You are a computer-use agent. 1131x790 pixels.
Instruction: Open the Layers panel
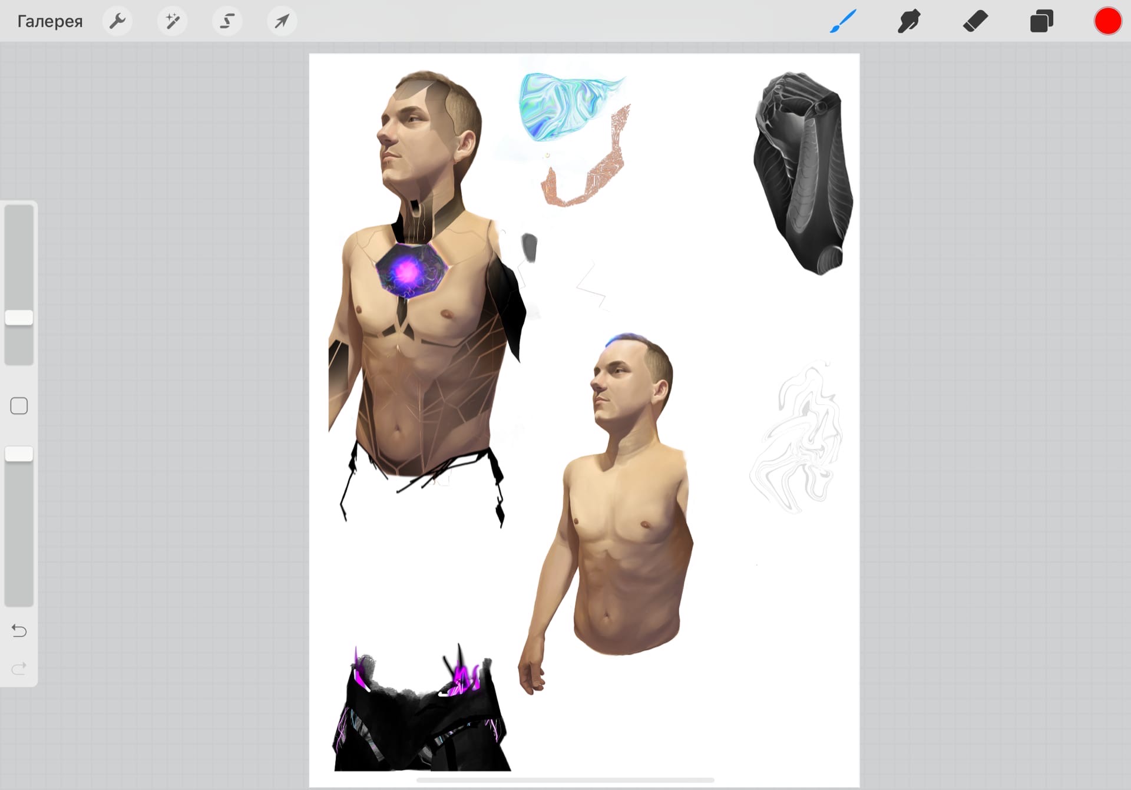(1041, 21)
